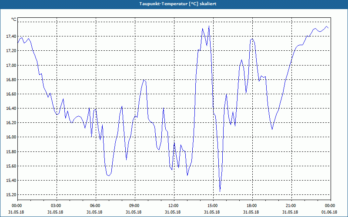The width and height of the screenshot is (348, 217).
Task: Click the 15,60 y-axis label
Action: (11, 166)
